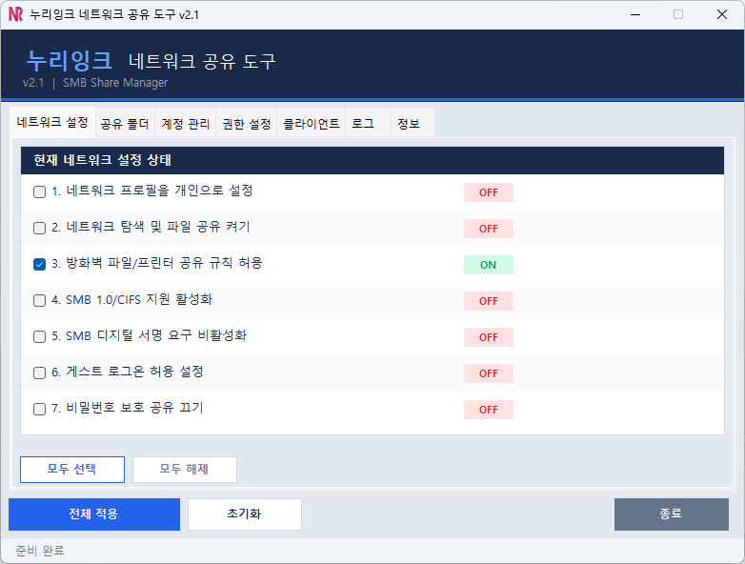This screenshot has height=564, width=745.
Task: Open the 계정 관리 tab
Action: pyautogui.click(x=185, y=124)
